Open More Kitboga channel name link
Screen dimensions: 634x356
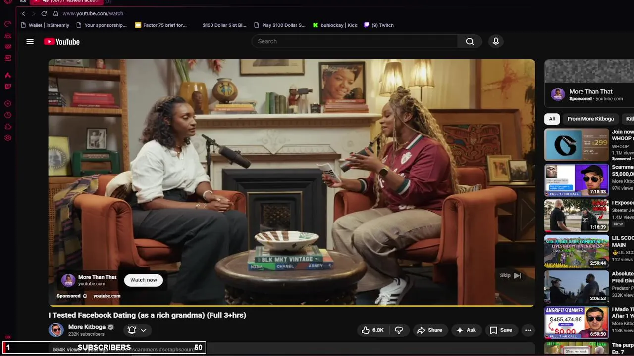(87, 327)
